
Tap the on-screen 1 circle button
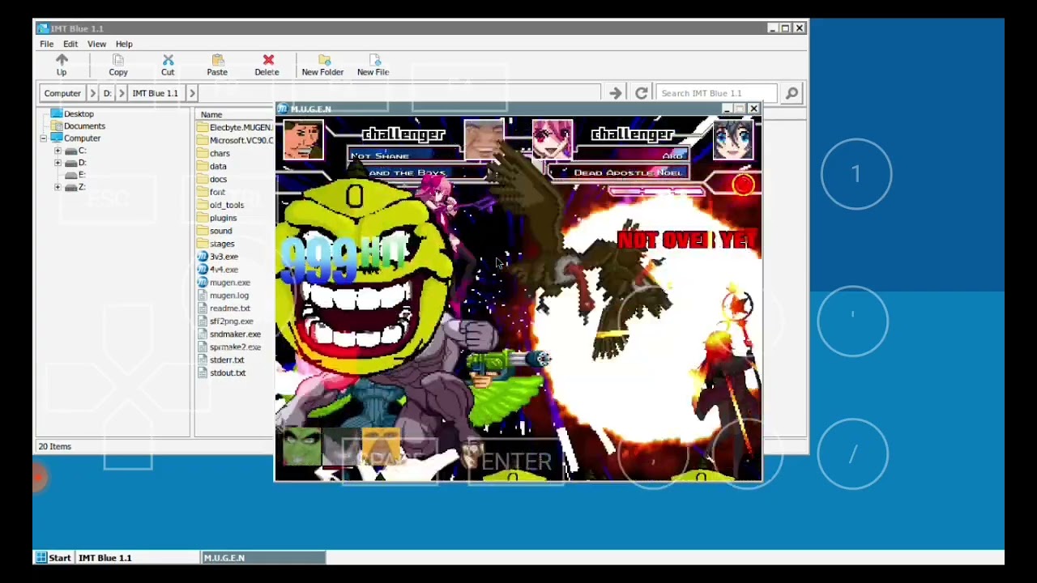point(856,174)
